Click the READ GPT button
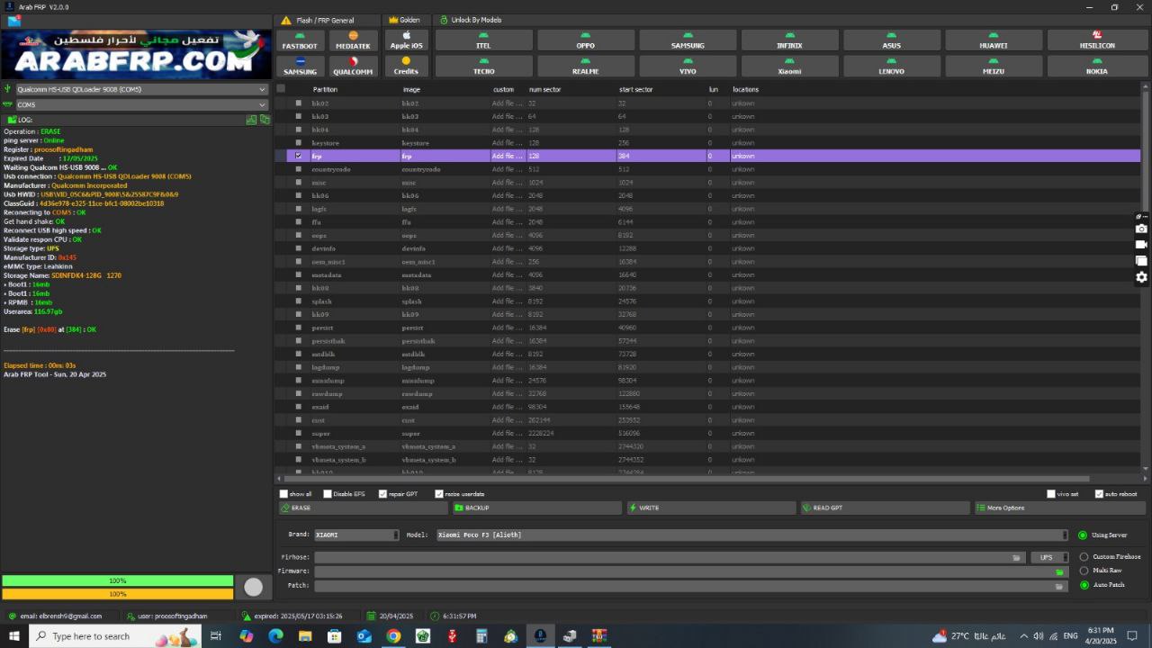This screenshot has height=648, width=1152. point(885,508)
